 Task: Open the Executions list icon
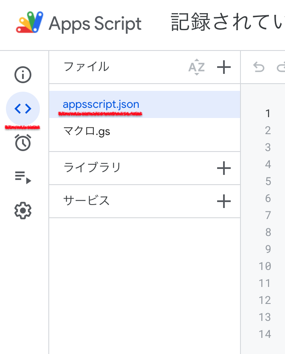(23, 177)
